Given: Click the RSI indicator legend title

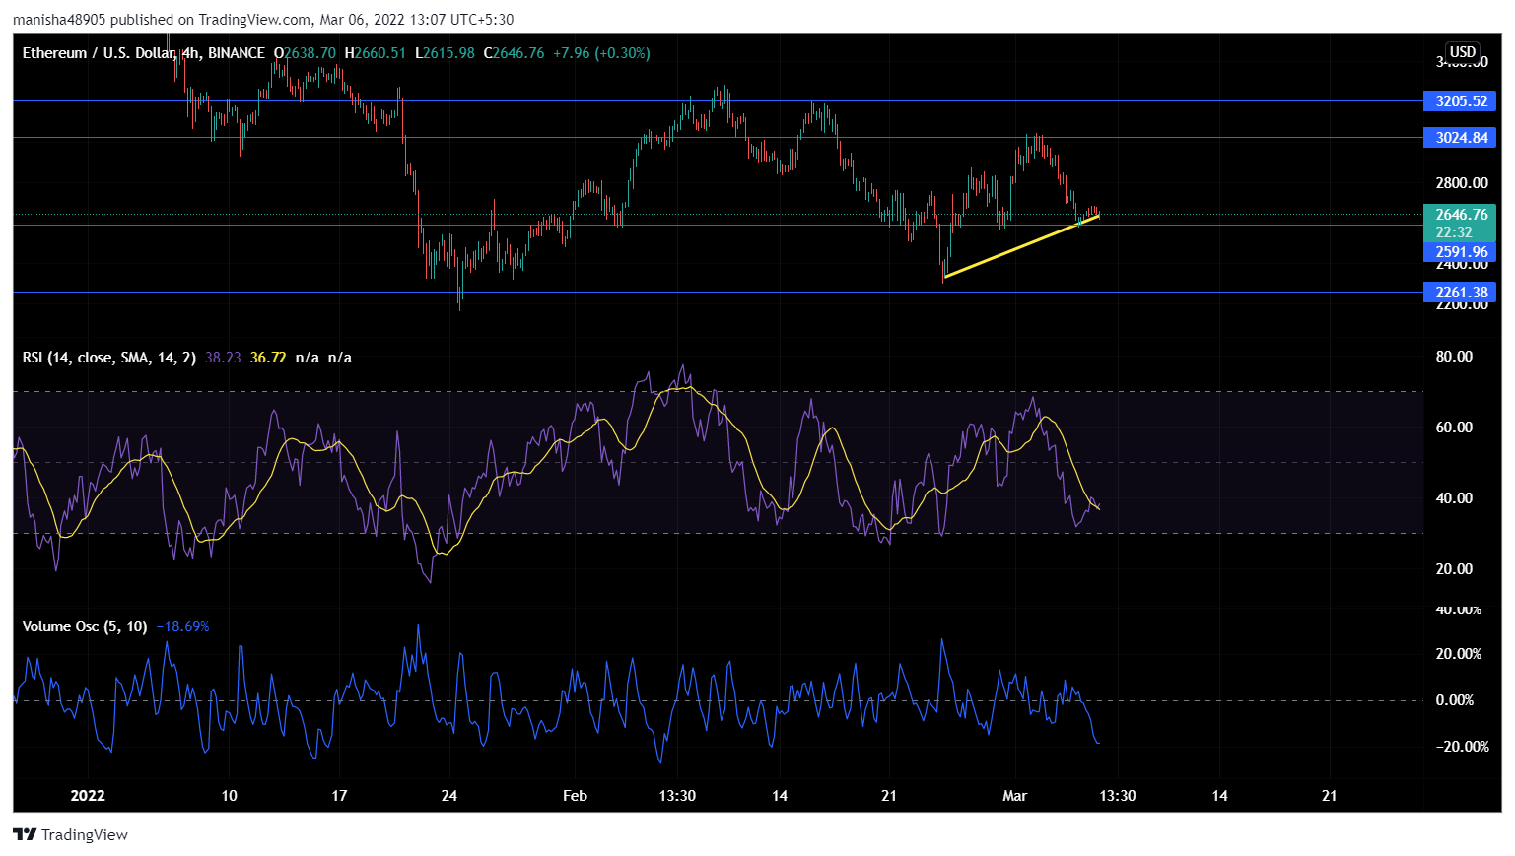Looking at the screenshot, I should click(x=108, y=358).
